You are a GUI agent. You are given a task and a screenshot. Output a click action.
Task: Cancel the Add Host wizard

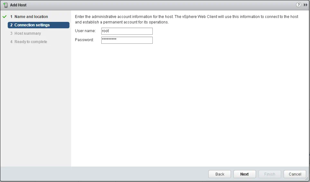click(295, 174)
